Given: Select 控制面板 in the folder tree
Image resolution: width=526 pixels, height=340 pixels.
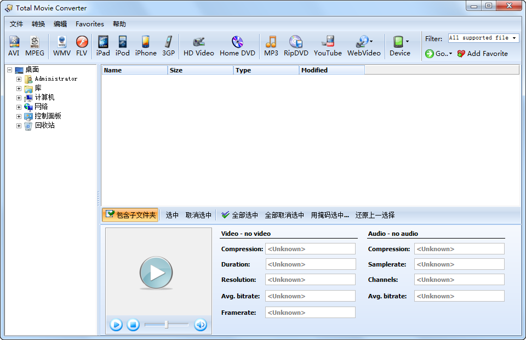Looking at the screenshot, I should pyautogui.click(x=48, y=116).
